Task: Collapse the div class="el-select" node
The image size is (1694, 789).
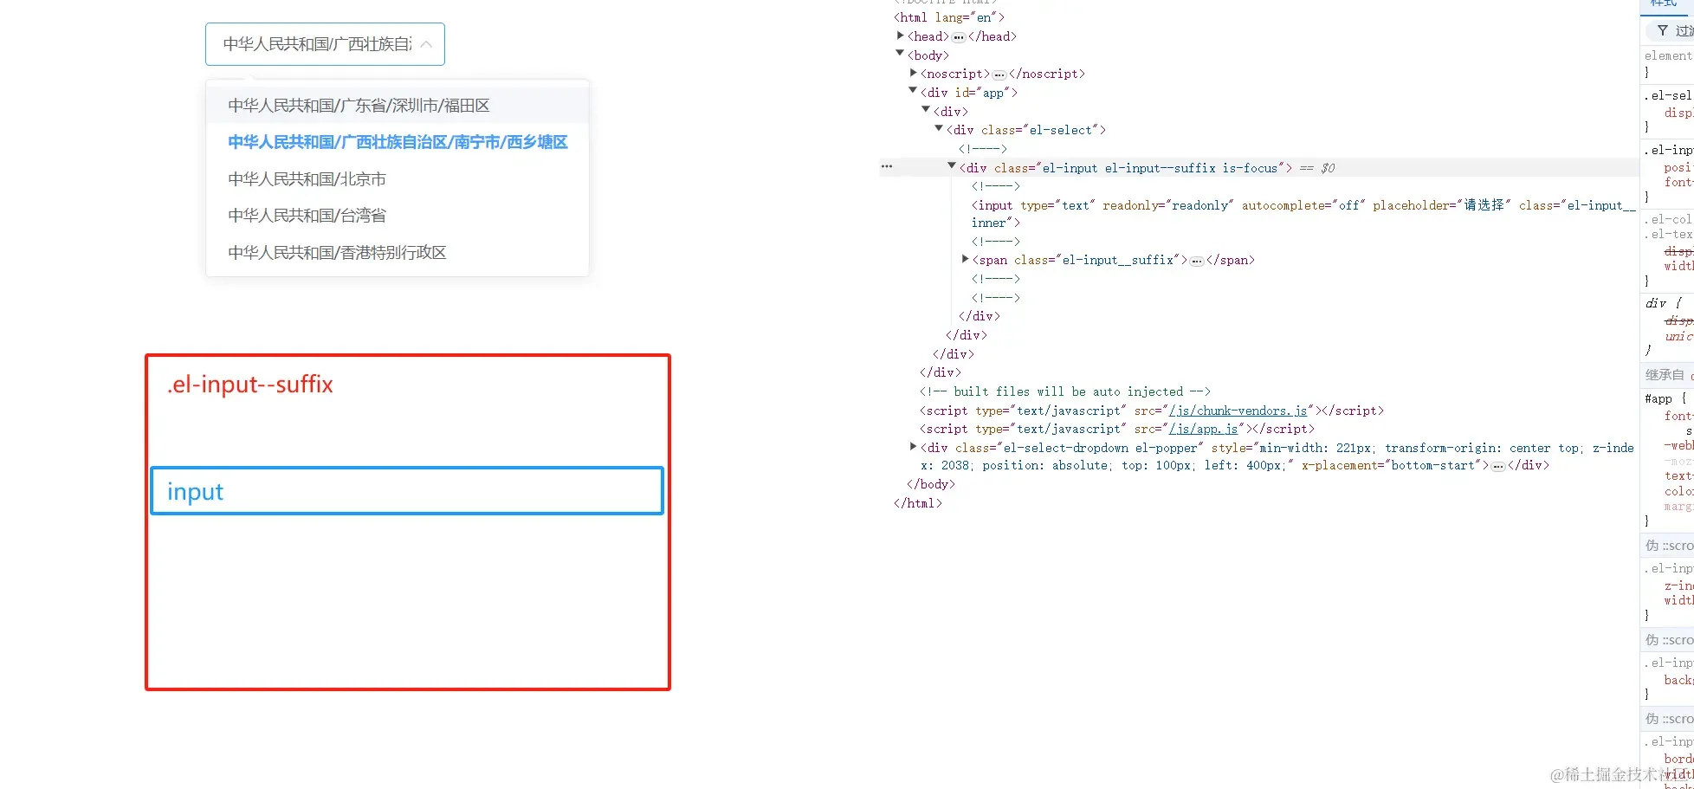Action: pyautogui.click(x=939, y=128)
